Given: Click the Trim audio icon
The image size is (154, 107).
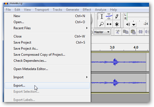Looking at the screenshot, I should coord(140,32).
